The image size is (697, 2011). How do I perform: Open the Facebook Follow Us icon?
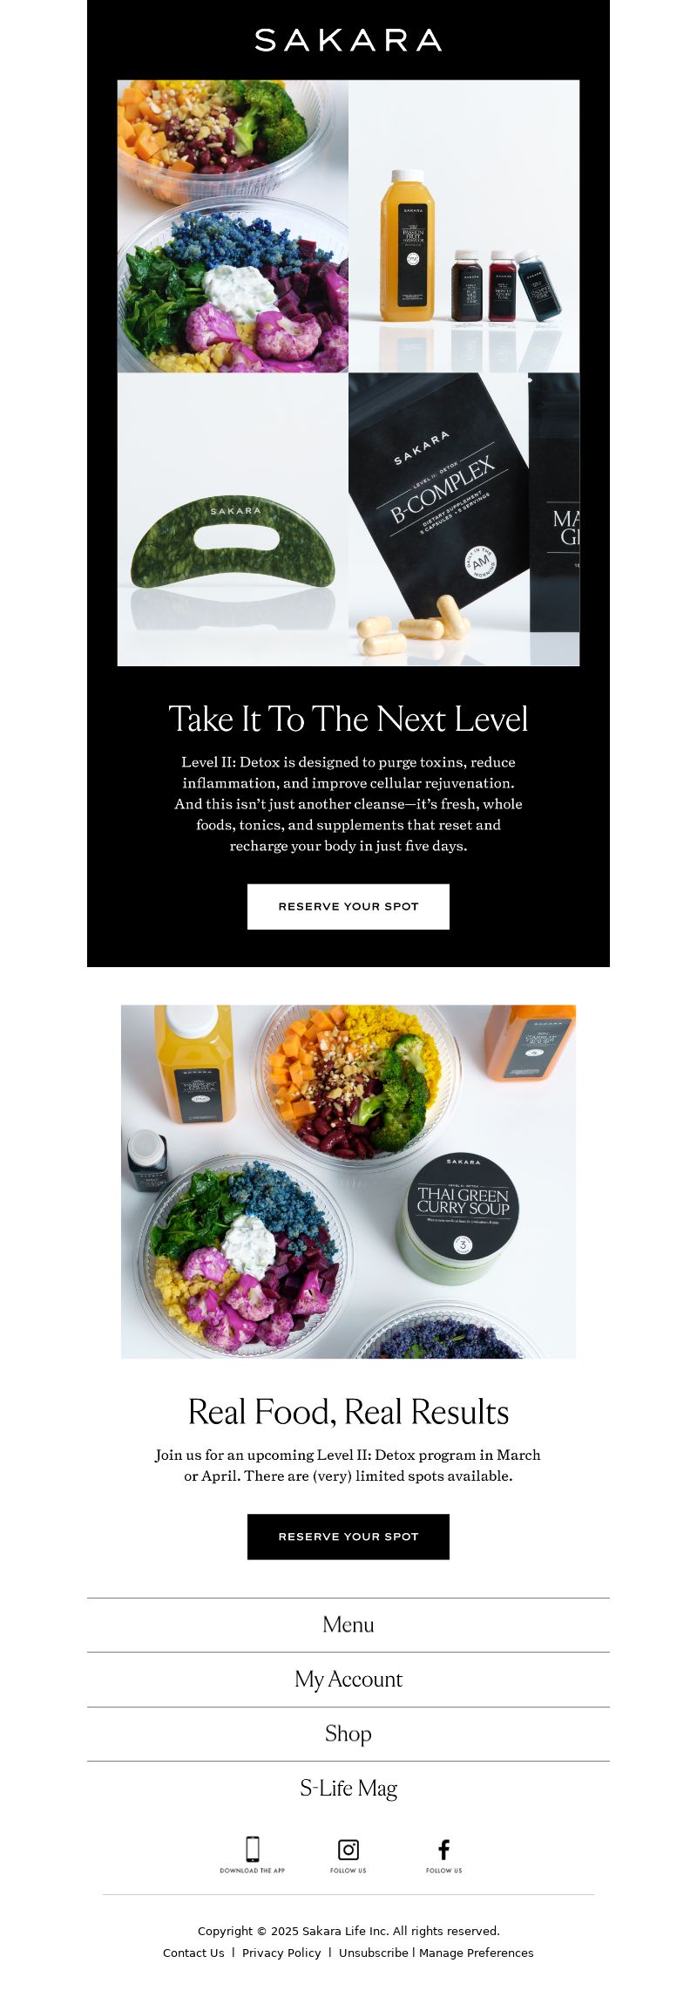(x=444, y=1854)
